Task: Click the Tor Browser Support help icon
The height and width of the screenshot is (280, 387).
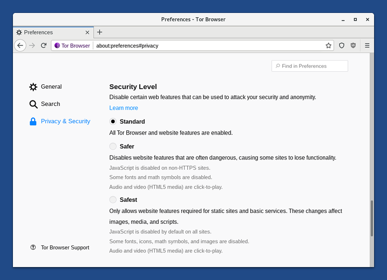Action: (x=33, y=248)
